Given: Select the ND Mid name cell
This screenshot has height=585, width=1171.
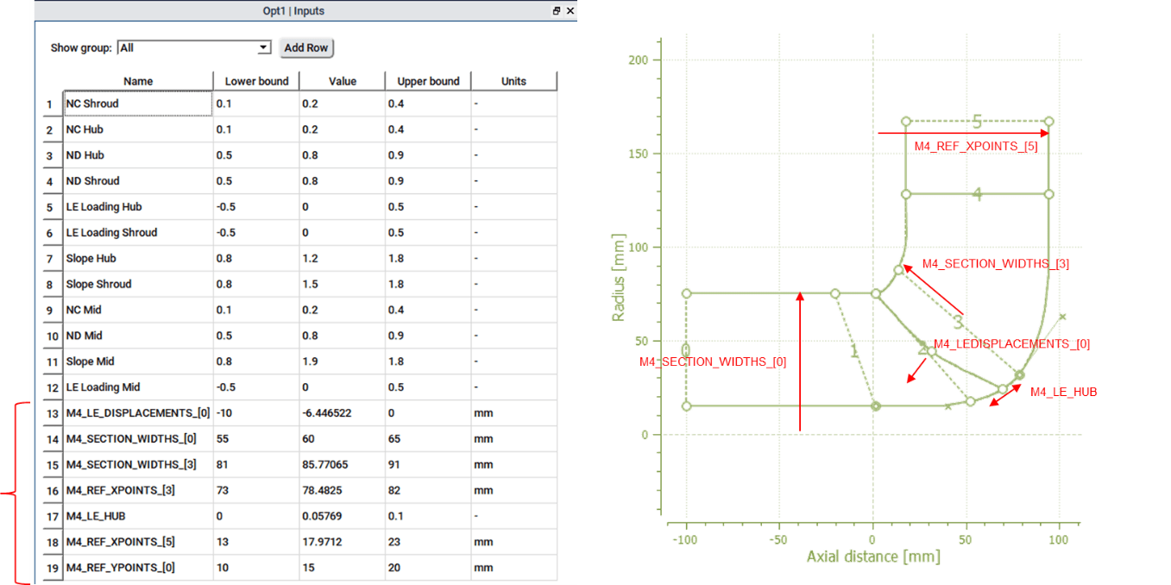Looking at the screenshot, I should tap(138, 336).
